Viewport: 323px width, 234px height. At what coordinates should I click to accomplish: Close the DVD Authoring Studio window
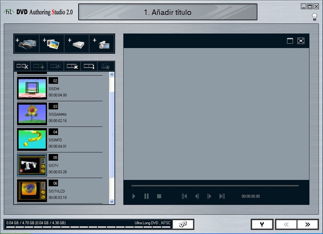point(316,6)
